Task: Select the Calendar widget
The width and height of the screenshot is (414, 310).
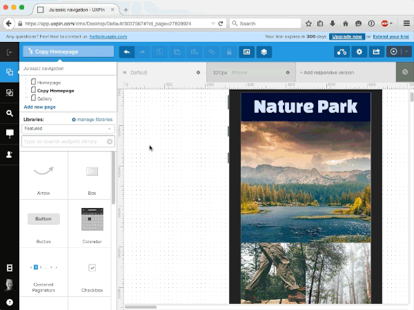Action: coord(92,224)
